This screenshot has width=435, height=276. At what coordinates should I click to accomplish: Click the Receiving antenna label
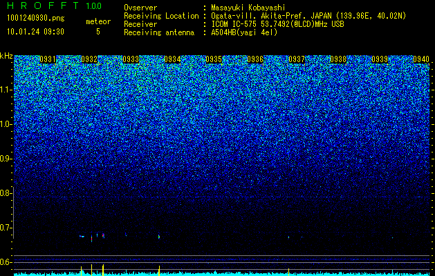click(x=159, y=32)
